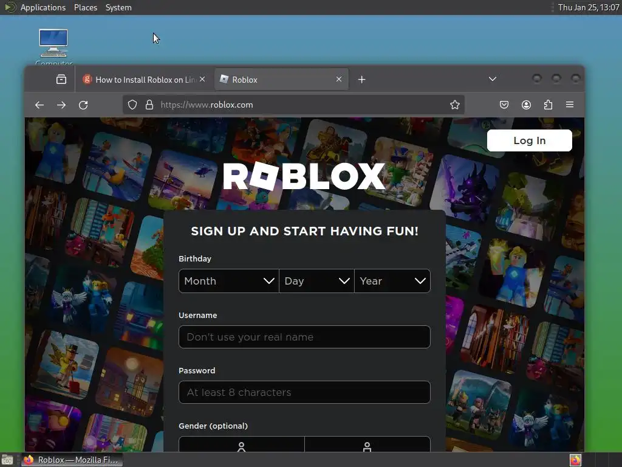The height and width of the screenshot is (467, 622).
Task: Maximize the Firefox window
Action: 556,78
